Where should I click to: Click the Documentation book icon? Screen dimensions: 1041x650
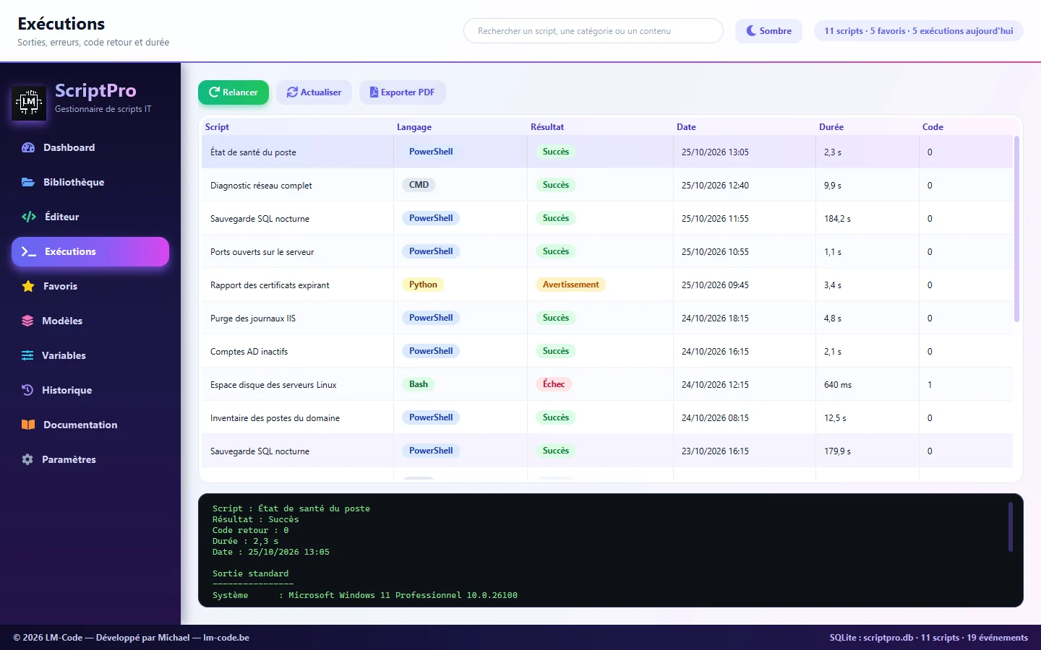28,425
